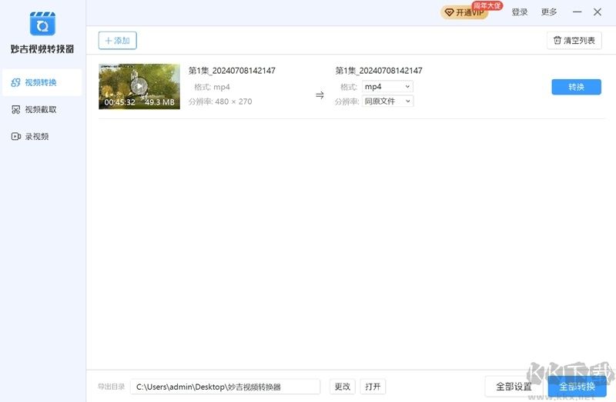The width and height of the screenshot is (616, 402).
Task: Minimize the converter window
Action: point(577,12)
